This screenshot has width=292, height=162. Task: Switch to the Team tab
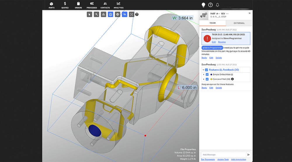click(213, 23)
